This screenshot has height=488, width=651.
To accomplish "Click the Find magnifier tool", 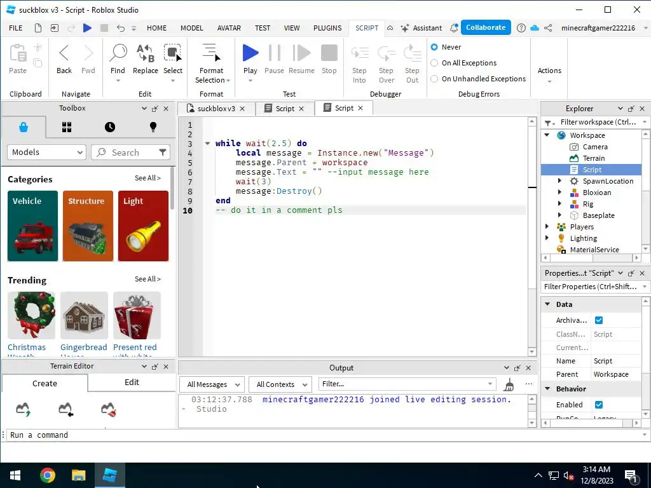I will click(118, 53).
